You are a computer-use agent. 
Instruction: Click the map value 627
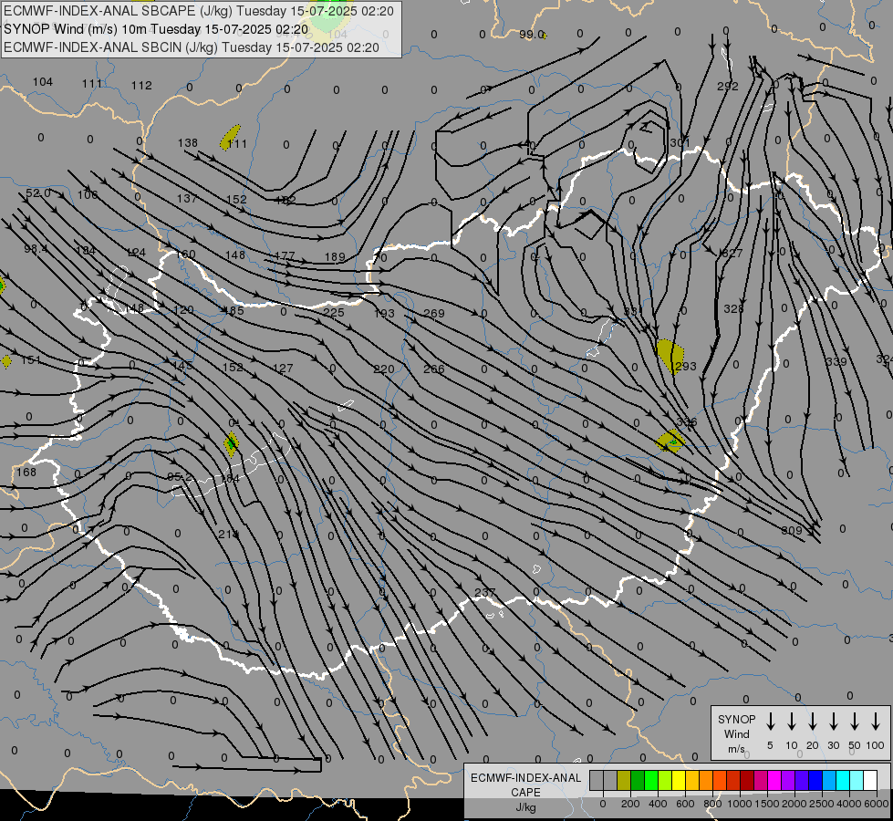click(x=732, y=253)
